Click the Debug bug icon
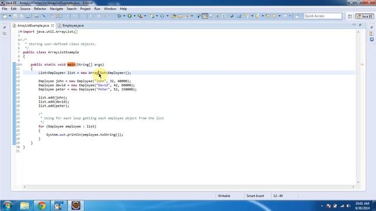This screenshot has width=376, height=211. coord(119,16)
